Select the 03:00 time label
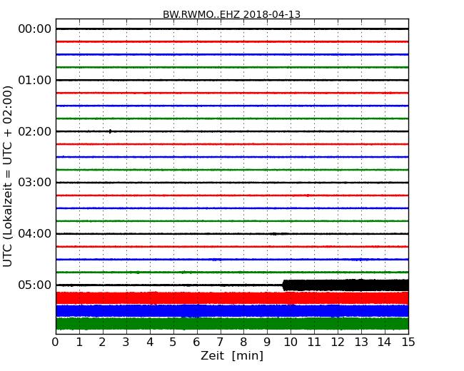Screen dimensions: 464x371 pos(35,182)
